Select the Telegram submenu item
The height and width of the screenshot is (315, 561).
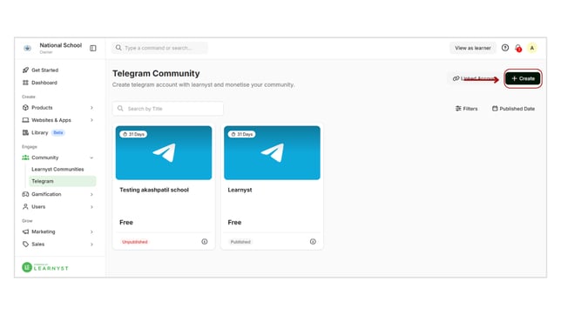(62, 181)
